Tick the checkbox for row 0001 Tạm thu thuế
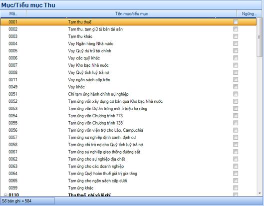Viewport: 264px width, 206px height. pos(236,22)
